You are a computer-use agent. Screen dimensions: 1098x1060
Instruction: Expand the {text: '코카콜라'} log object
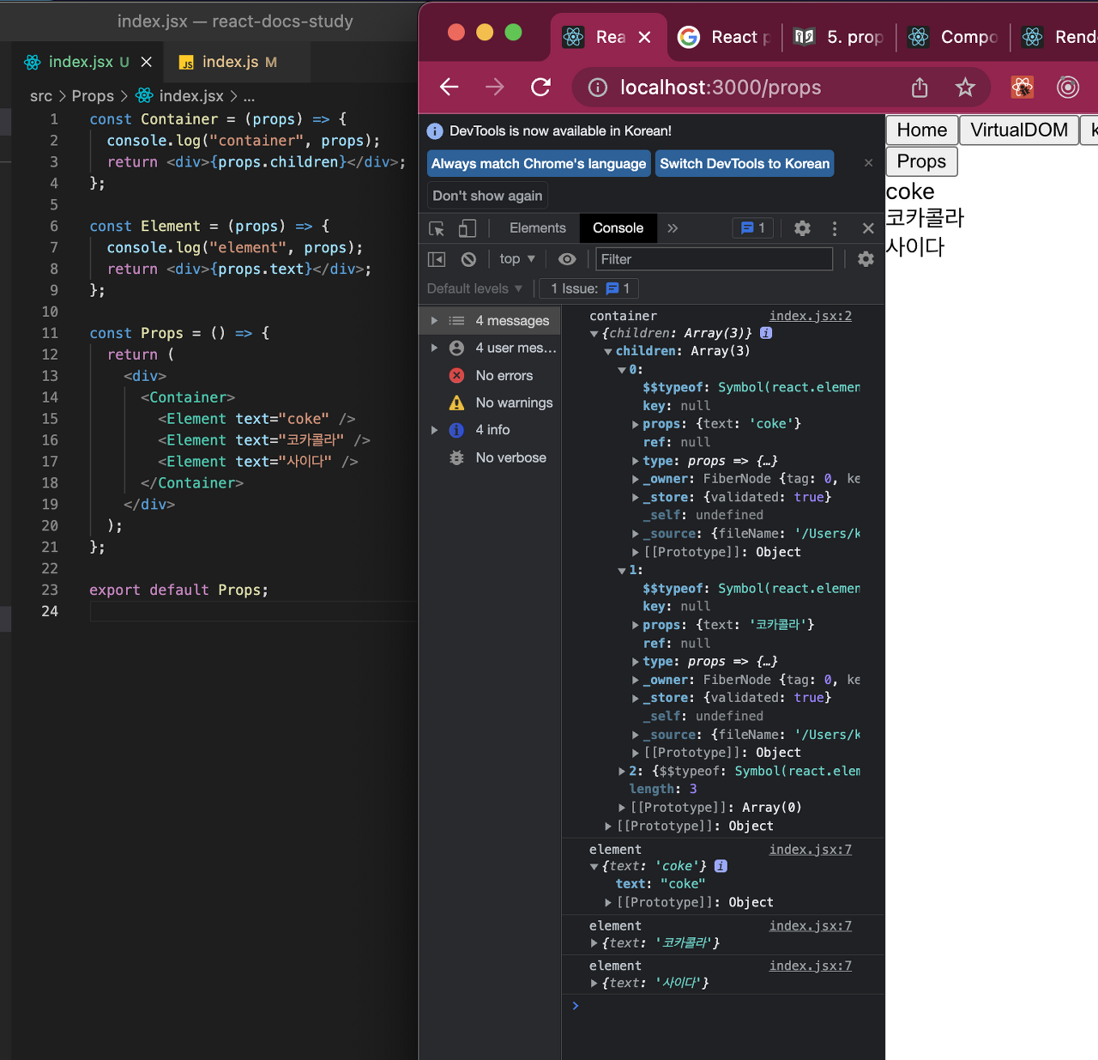pyautogui.click(x=594, y=943)
